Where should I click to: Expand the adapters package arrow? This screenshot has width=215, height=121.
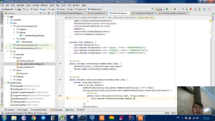14,29
